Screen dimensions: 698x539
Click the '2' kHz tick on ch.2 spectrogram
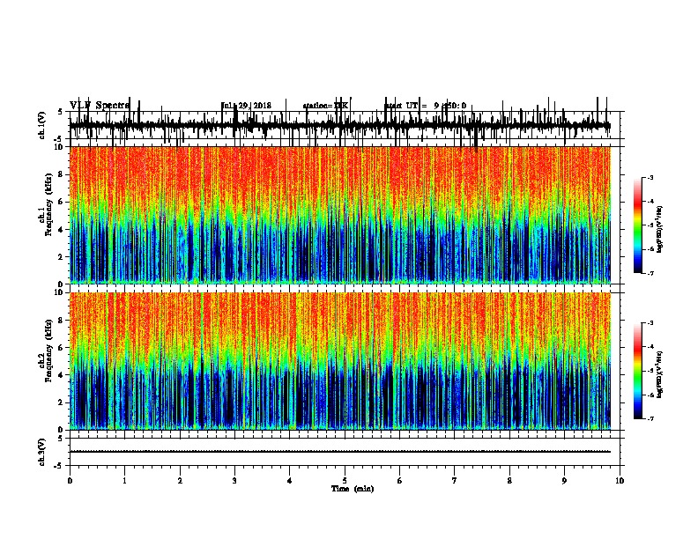[x=61, y=402]
